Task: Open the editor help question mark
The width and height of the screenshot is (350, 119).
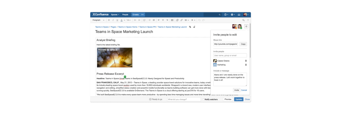Action: (x=248, y=20)
